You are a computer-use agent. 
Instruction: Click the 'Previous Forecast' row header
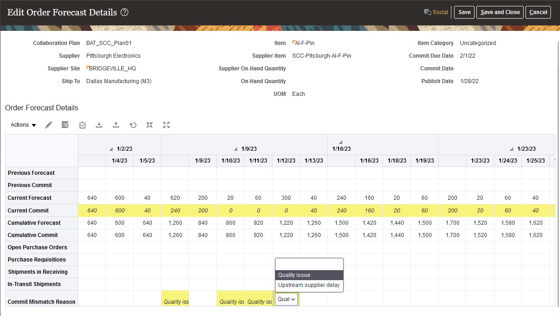click(x=41, y=173)
